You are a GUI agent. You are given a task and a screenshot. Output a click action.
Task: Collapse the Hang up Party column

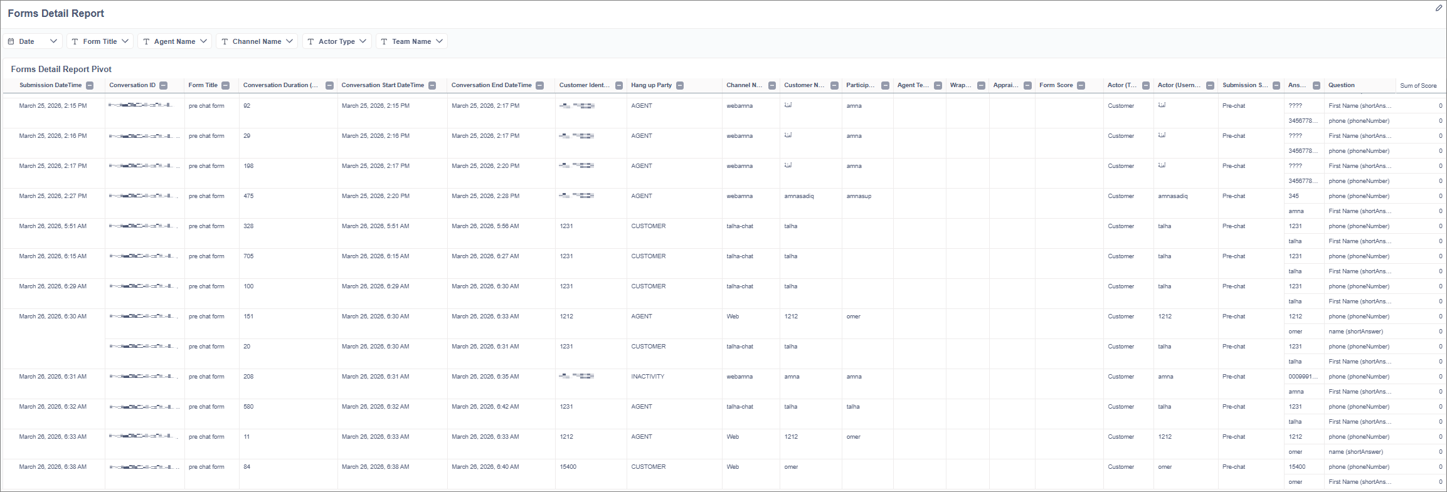680,86
